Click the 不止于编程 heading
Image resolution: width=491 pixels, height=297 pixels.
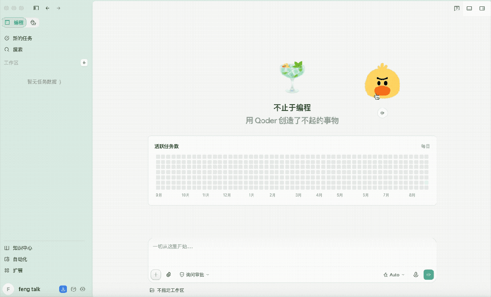coord(292,108)
